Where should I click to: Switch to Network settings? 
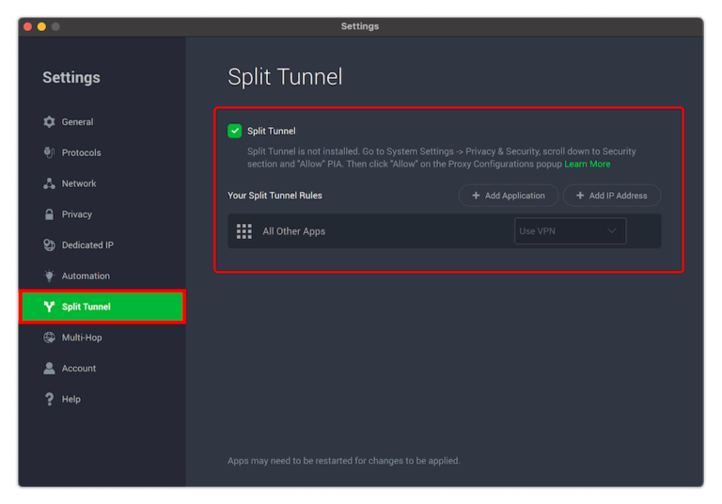point(102,183)
